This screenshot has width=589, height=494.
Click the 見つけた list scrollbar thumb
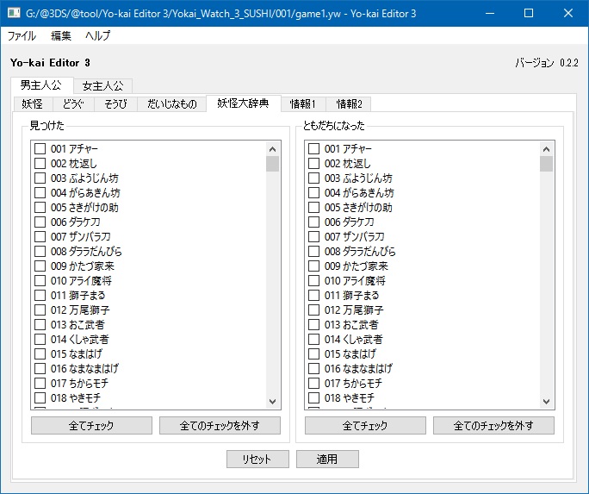tap(273, 164)
